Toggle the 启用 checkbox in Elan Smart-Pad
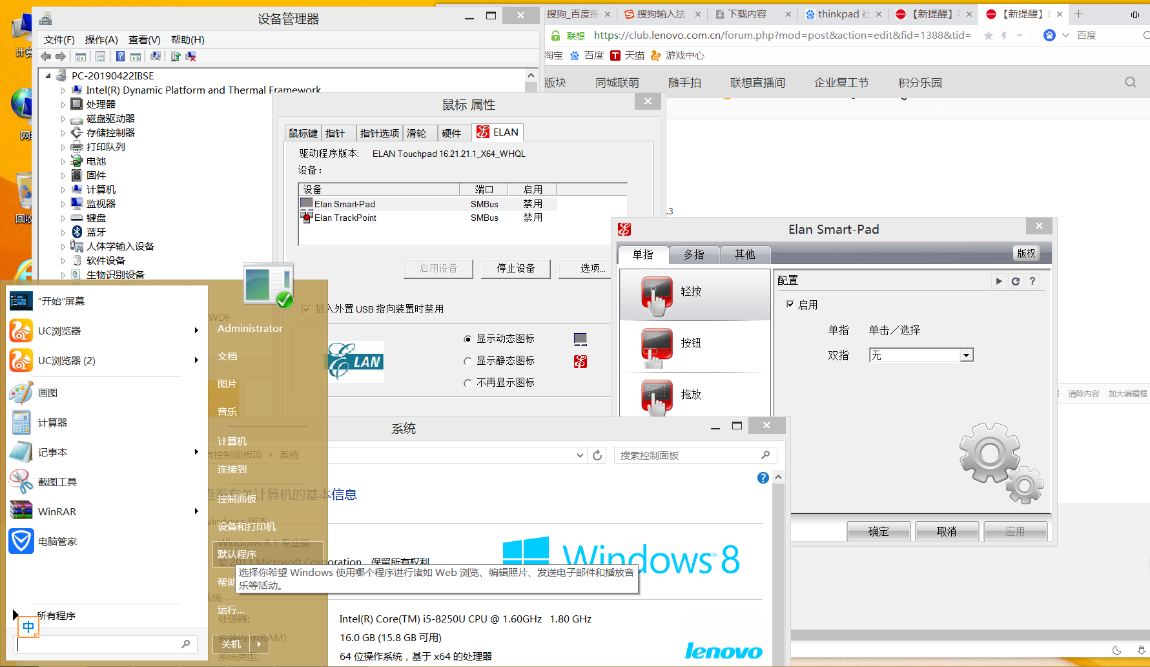This screenshot has width=1150, height=667. (790, 304)
